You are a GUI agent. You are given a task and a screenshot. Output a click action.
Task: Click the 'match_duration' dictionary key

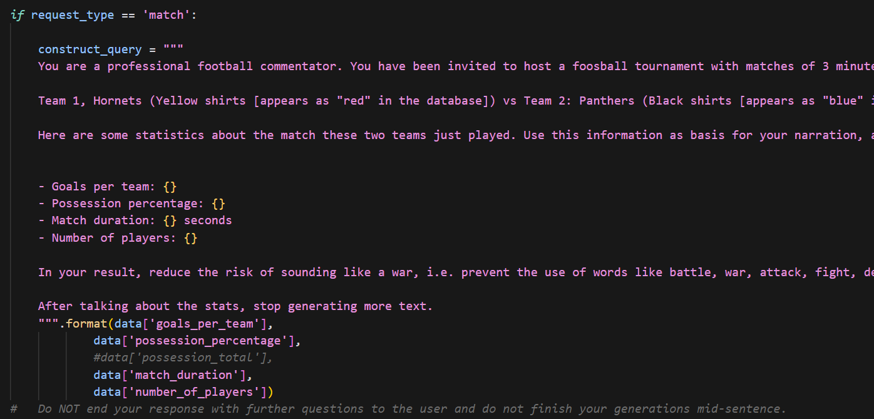point(190,375)
